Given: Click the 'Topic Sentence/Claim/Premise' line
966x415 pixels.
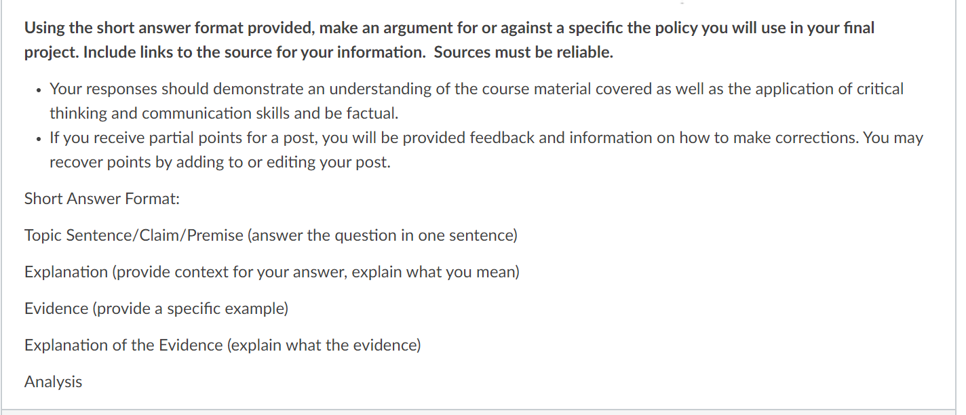Looking at the screenshot, I should tap(271, 236).
